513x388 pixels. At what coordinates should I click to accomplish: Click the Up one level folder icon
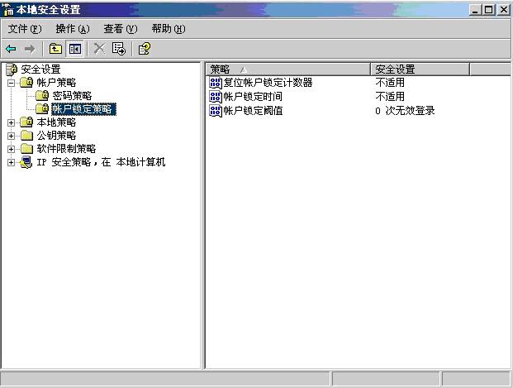click(x=55, y=49)
